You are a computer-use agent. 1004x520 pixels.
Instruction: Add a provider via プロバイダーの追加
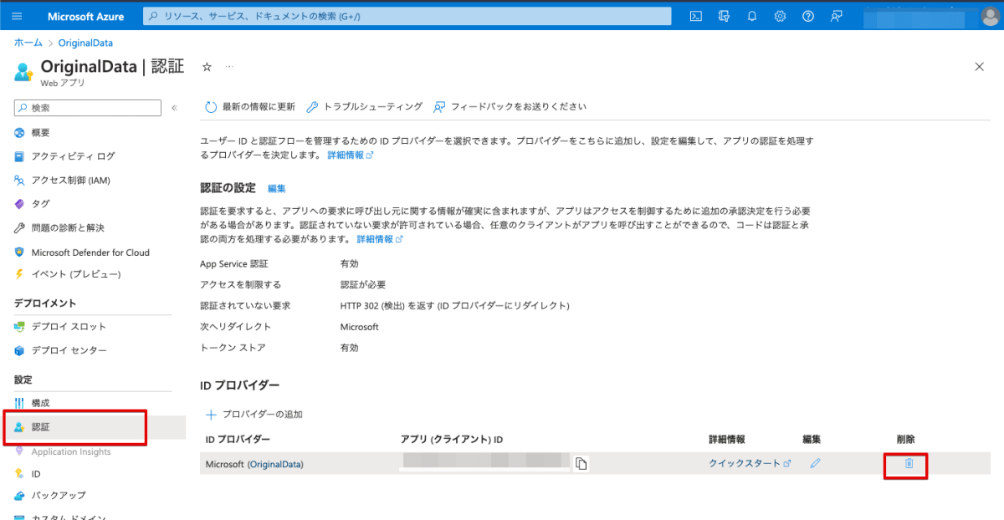tap(254, 414)
